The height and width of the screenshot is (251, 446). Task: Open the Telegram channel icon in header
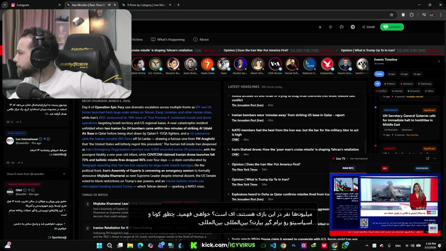click(353, 27)
